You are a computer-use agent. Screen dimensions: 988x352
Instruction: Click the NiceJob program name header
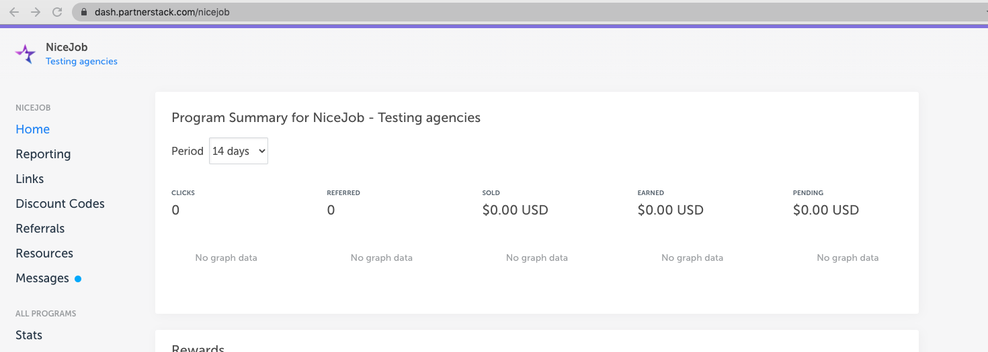[x=67, y=48]
